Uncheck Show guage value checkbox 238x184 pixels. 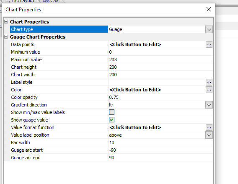tap(111, 120)
